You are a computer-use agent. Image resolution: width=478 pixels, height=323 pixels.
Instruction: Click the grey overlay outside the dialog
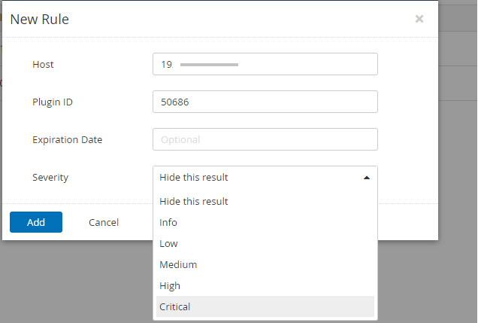[76, 281]
